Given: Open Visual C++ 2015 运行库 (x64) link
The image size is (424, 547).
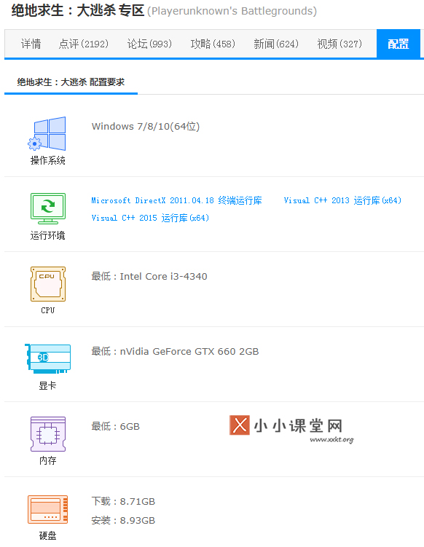Looking at the screenshot, I should [x=150, y=218].
